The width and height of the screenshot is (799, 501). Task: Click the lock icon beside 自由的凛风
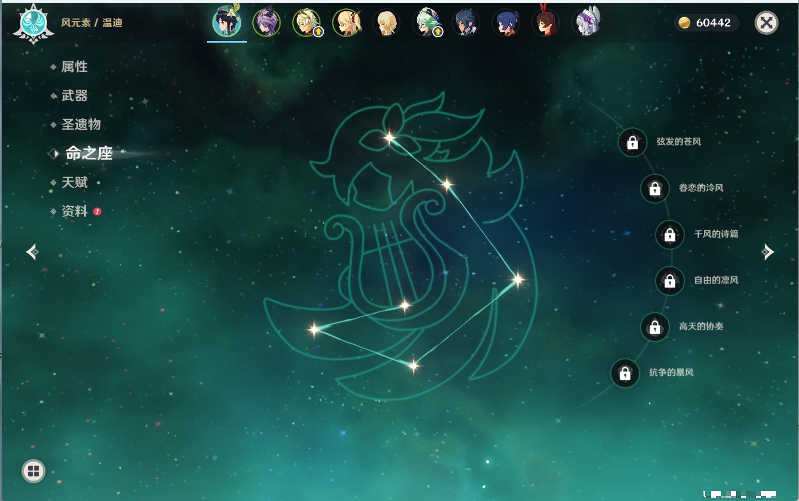coord(670,281)
